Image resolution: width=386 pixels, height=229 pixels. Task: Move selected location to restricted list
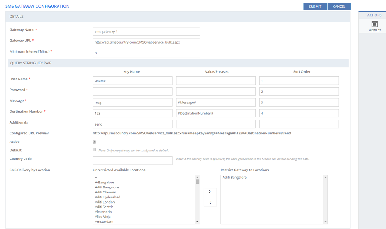point(210,192)
